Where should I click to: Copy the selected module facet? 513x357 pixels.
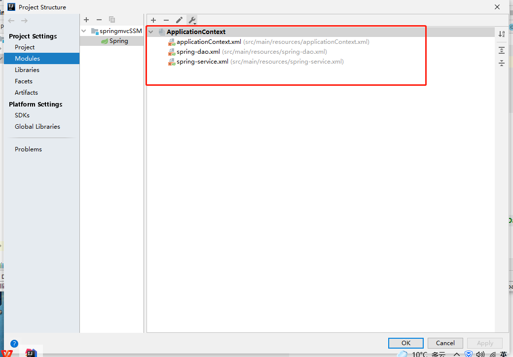point(112,20)
